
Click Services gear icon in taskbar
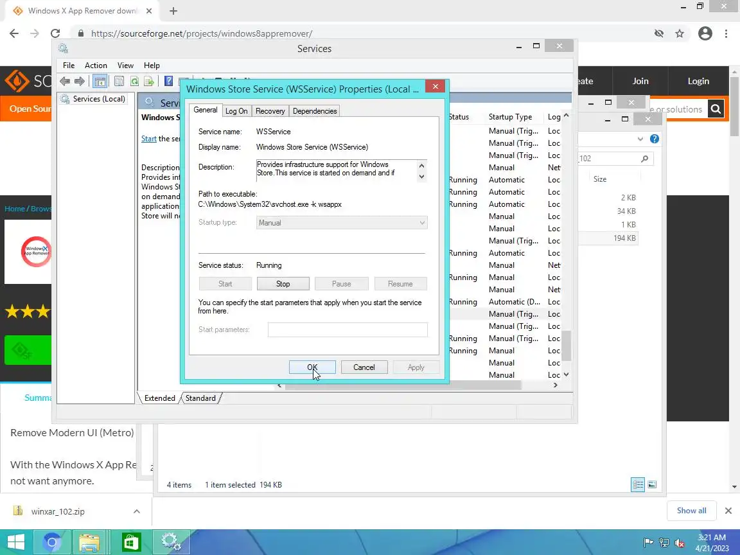[172, 542]
